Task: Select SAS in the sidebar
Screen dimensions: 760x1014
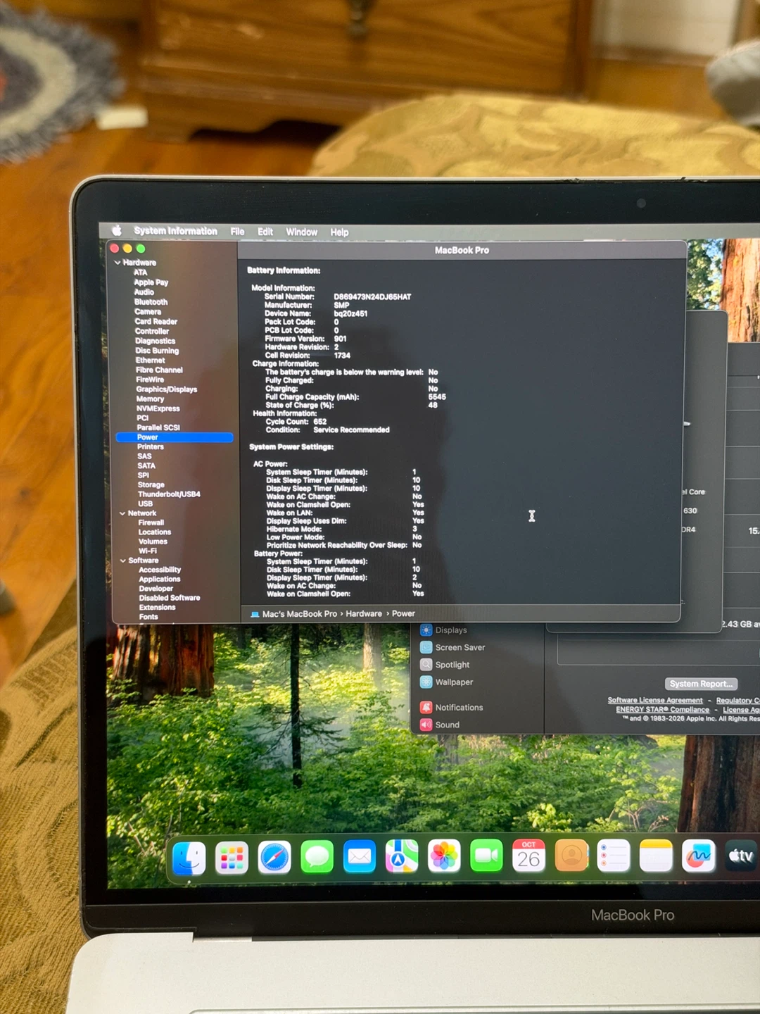Action: [144, 456]
